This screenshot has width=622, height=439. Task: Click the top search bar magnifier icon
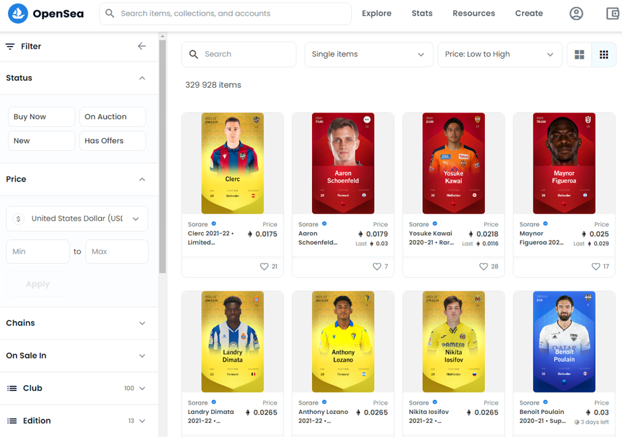click(110, 13)
